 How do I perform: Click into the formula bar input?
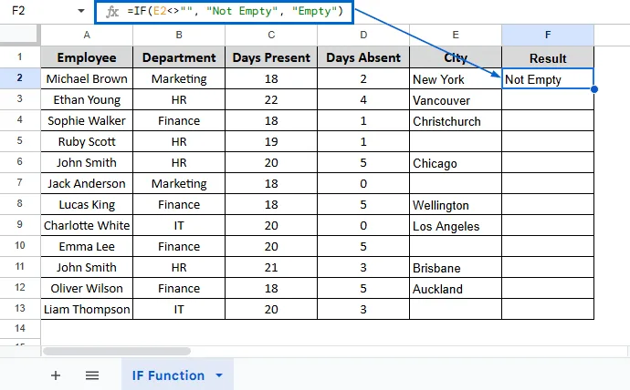click(235, 12)
